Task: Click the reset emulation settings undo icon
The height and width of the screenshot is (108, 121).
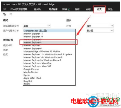Action: pyautogui.click(x=11, y=14)
